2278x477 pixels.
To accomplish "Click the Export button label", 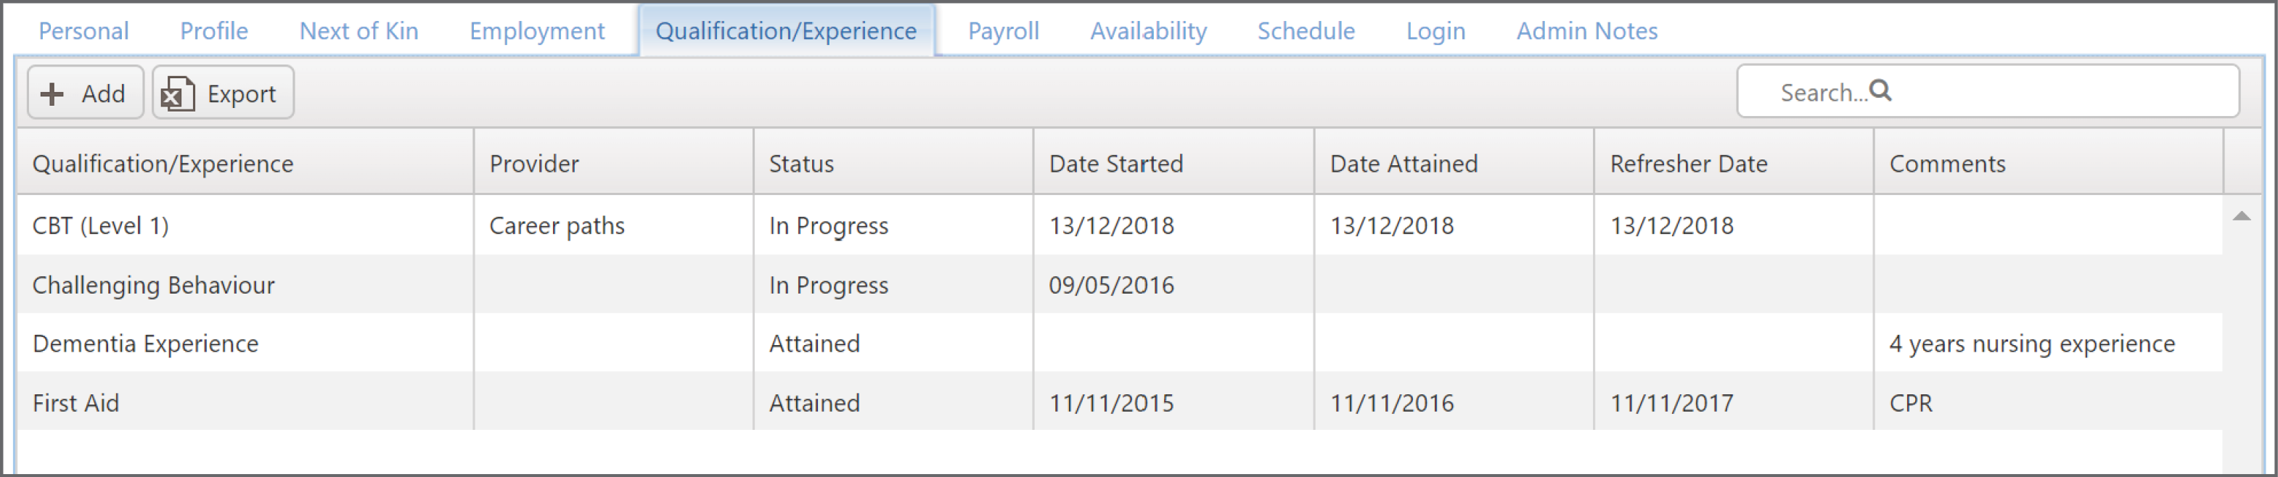I will click(x=242, y=94).
